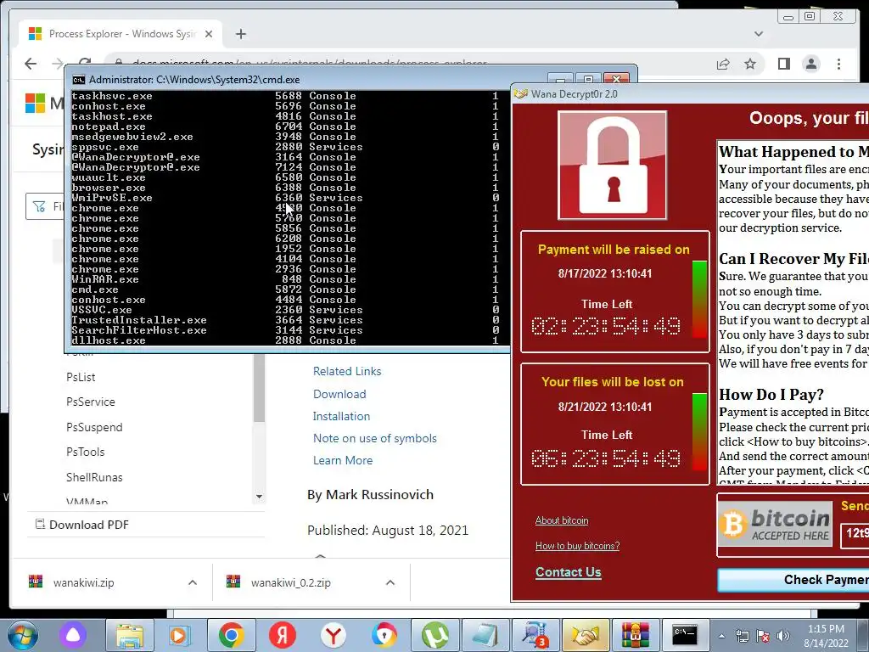
Task: Open the uTorrent taskbar icon
Action: point(435,635)
